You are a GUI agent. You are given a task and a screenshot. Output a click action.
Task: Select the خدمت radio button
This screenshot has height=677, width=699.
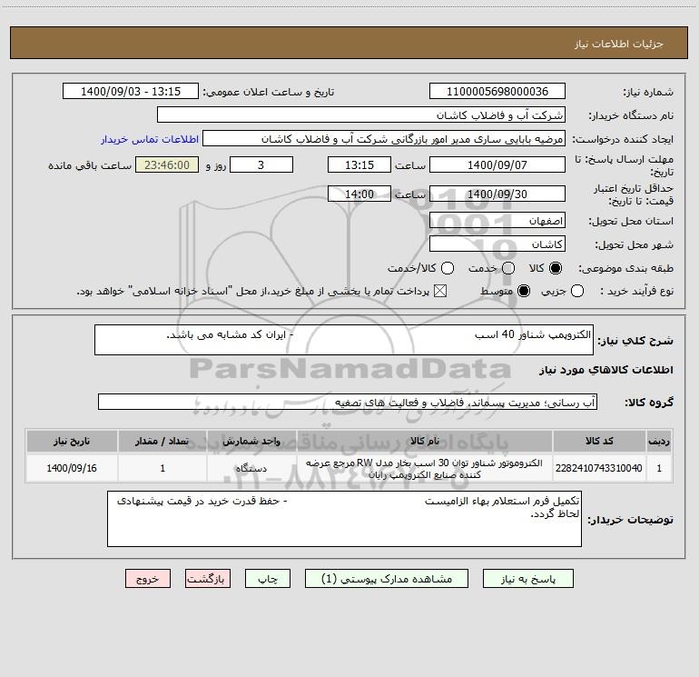[508, 268]
